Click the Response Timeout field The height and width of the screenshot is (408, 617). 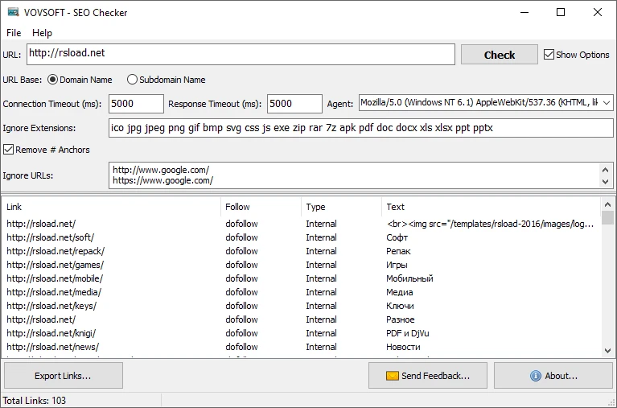point(294,104)
